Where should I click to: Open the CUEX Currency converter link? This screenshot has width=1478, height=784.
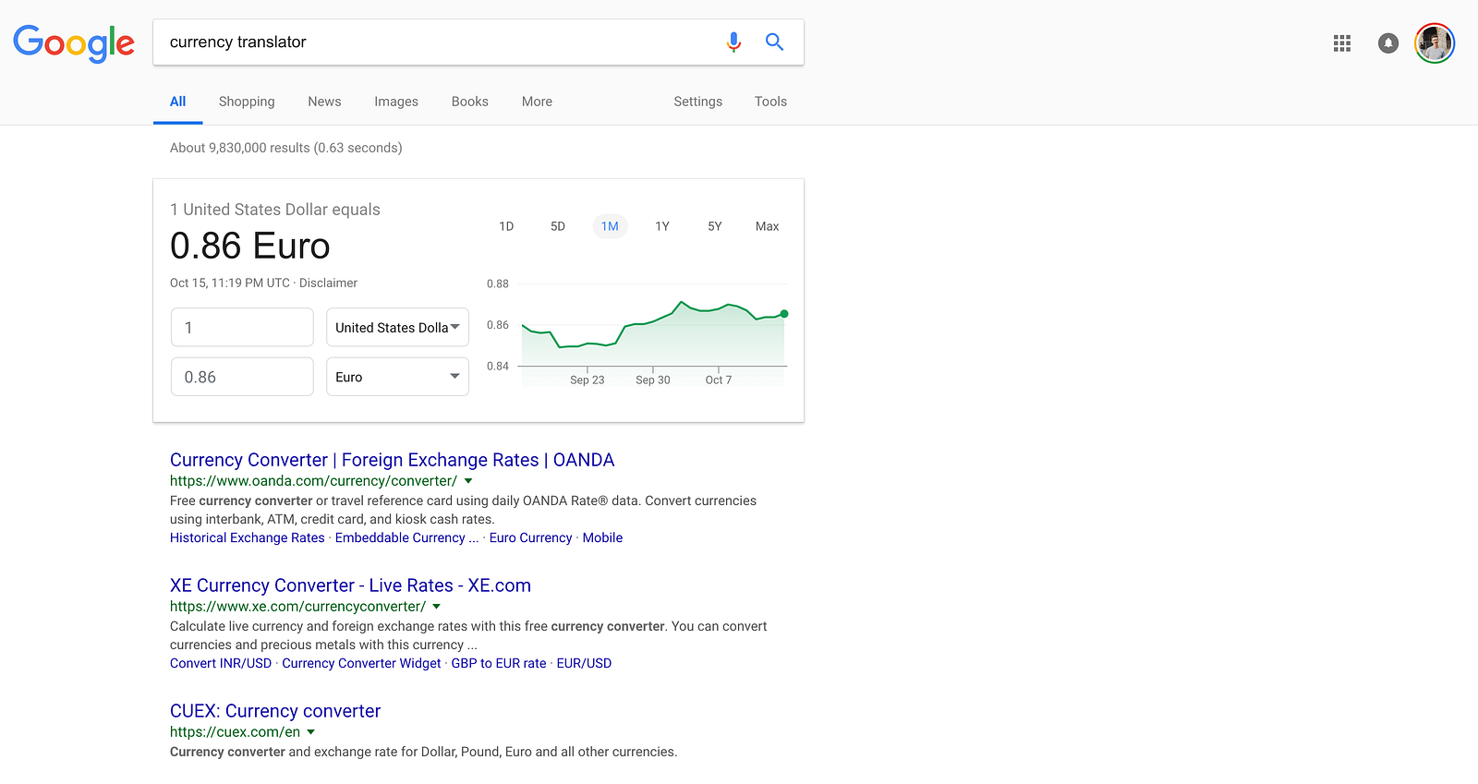point(275,711)
